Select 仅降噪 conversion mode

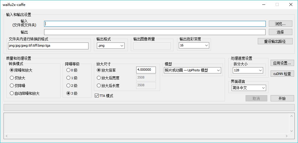coord(18,86)
